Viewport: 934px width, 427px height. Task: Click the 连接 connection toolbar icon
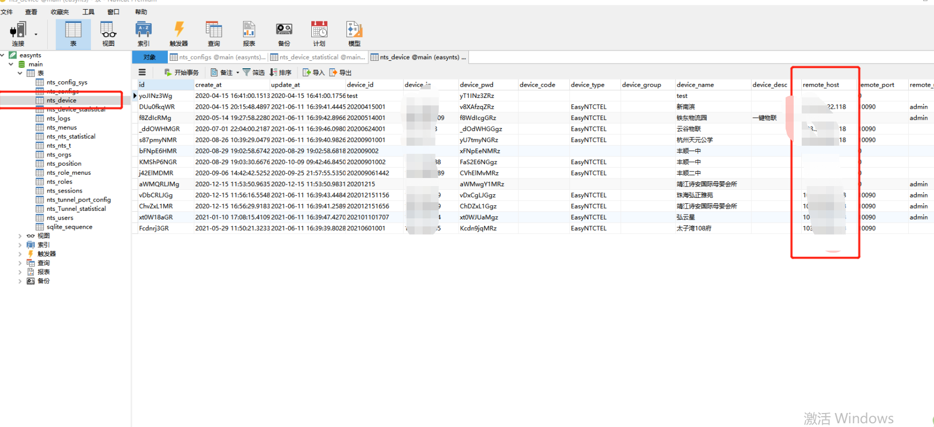pyautogui.click(x=18, y=34)
